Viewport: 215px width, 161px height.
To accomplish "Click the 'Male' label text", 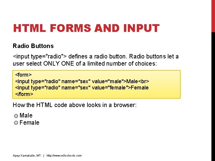I will click(26, 115).
